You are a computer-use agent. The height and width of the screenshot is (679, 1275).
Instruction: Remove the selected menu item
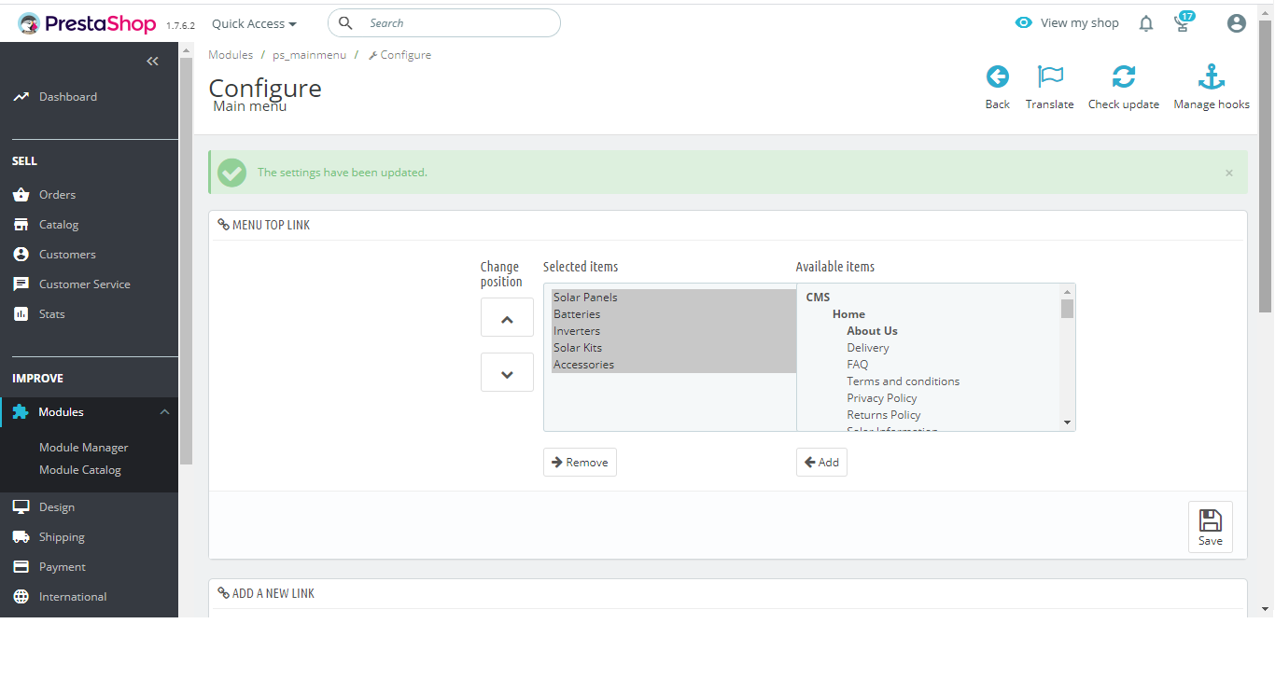pos(580,463)
